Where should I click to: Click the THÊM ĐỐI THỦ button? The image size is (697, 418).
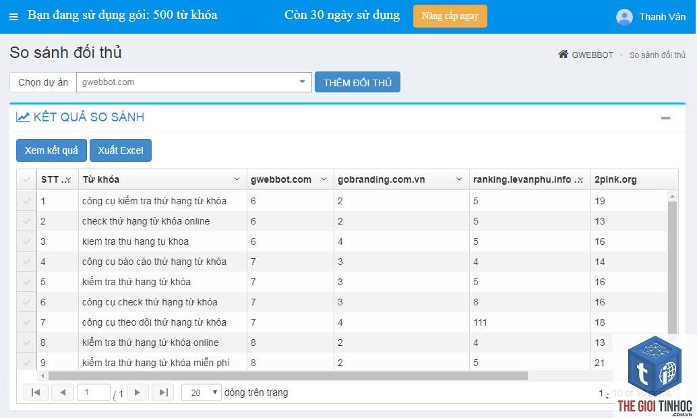coord(357,82)
